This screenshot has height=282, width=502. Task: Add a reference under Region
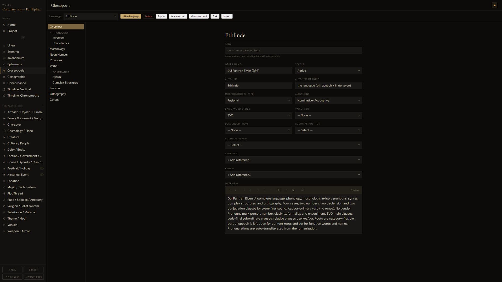pyautogui.click(x=293, y=175)
